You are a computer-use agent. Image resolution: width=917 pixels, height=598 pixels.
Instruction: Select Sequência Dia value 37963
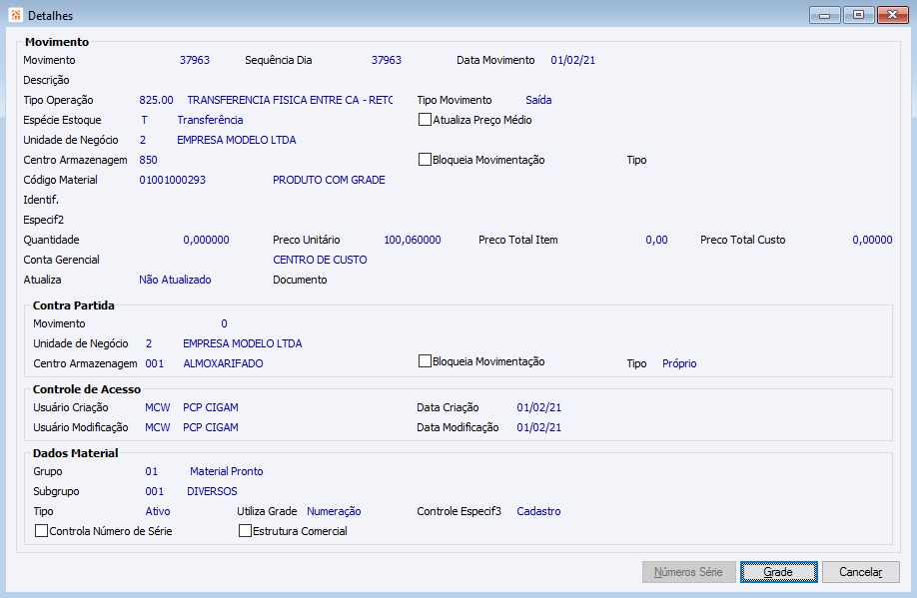tap(387, 60)
